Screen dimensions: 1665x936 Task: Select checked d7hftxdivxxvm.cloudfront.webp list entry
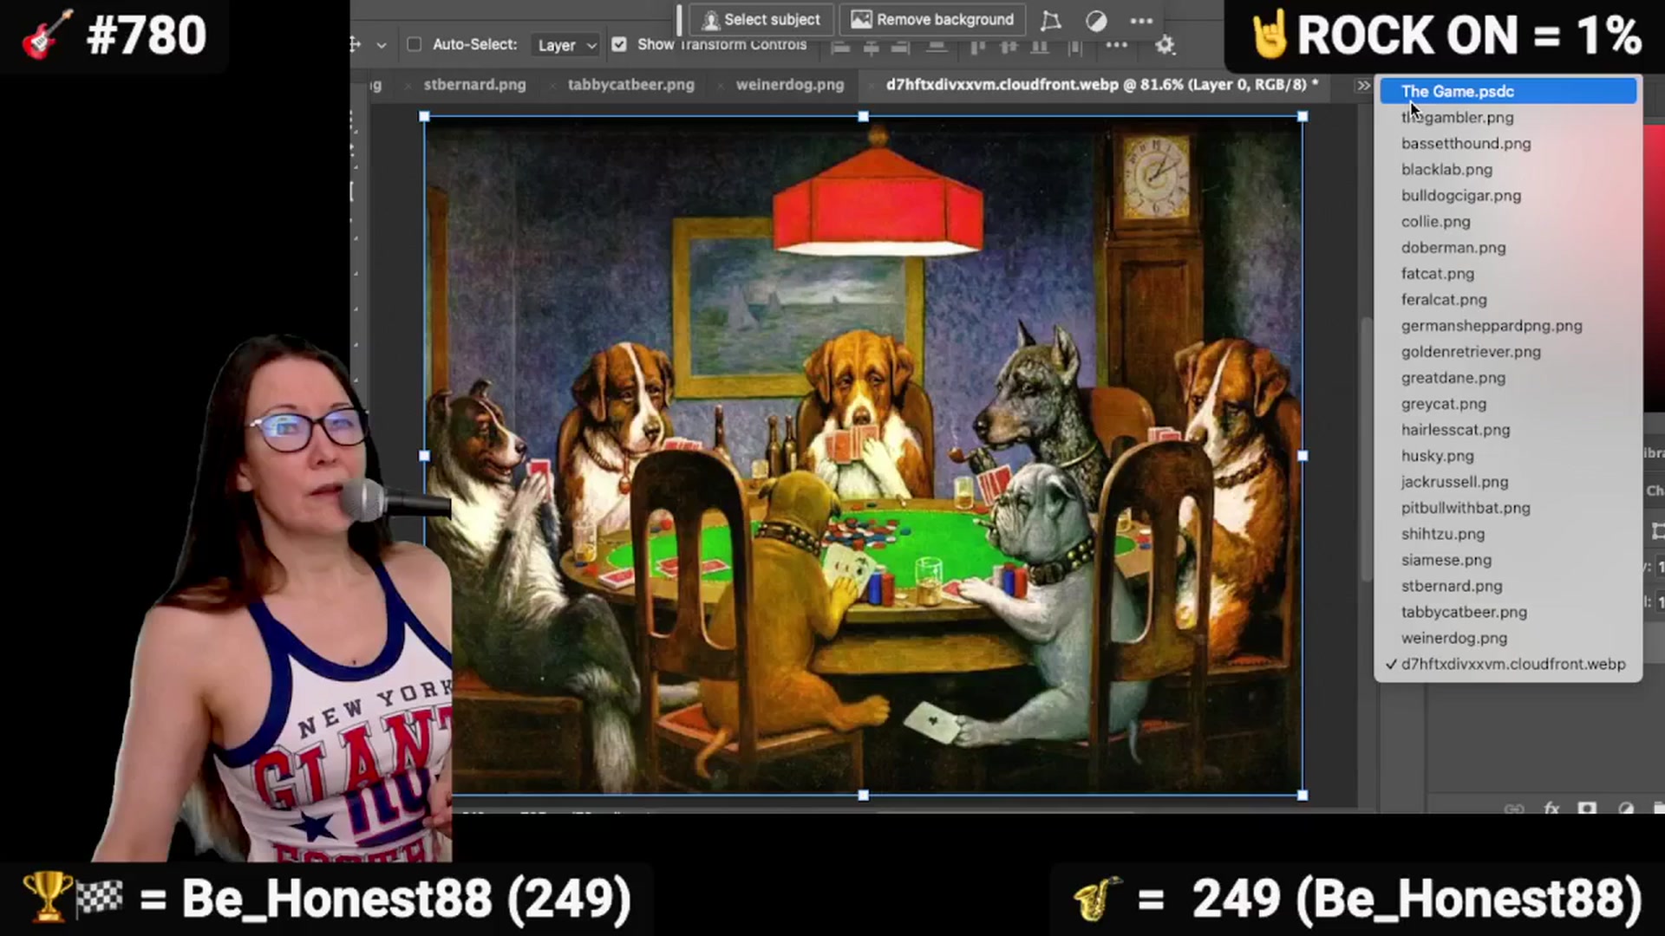tap(1508, 663)
